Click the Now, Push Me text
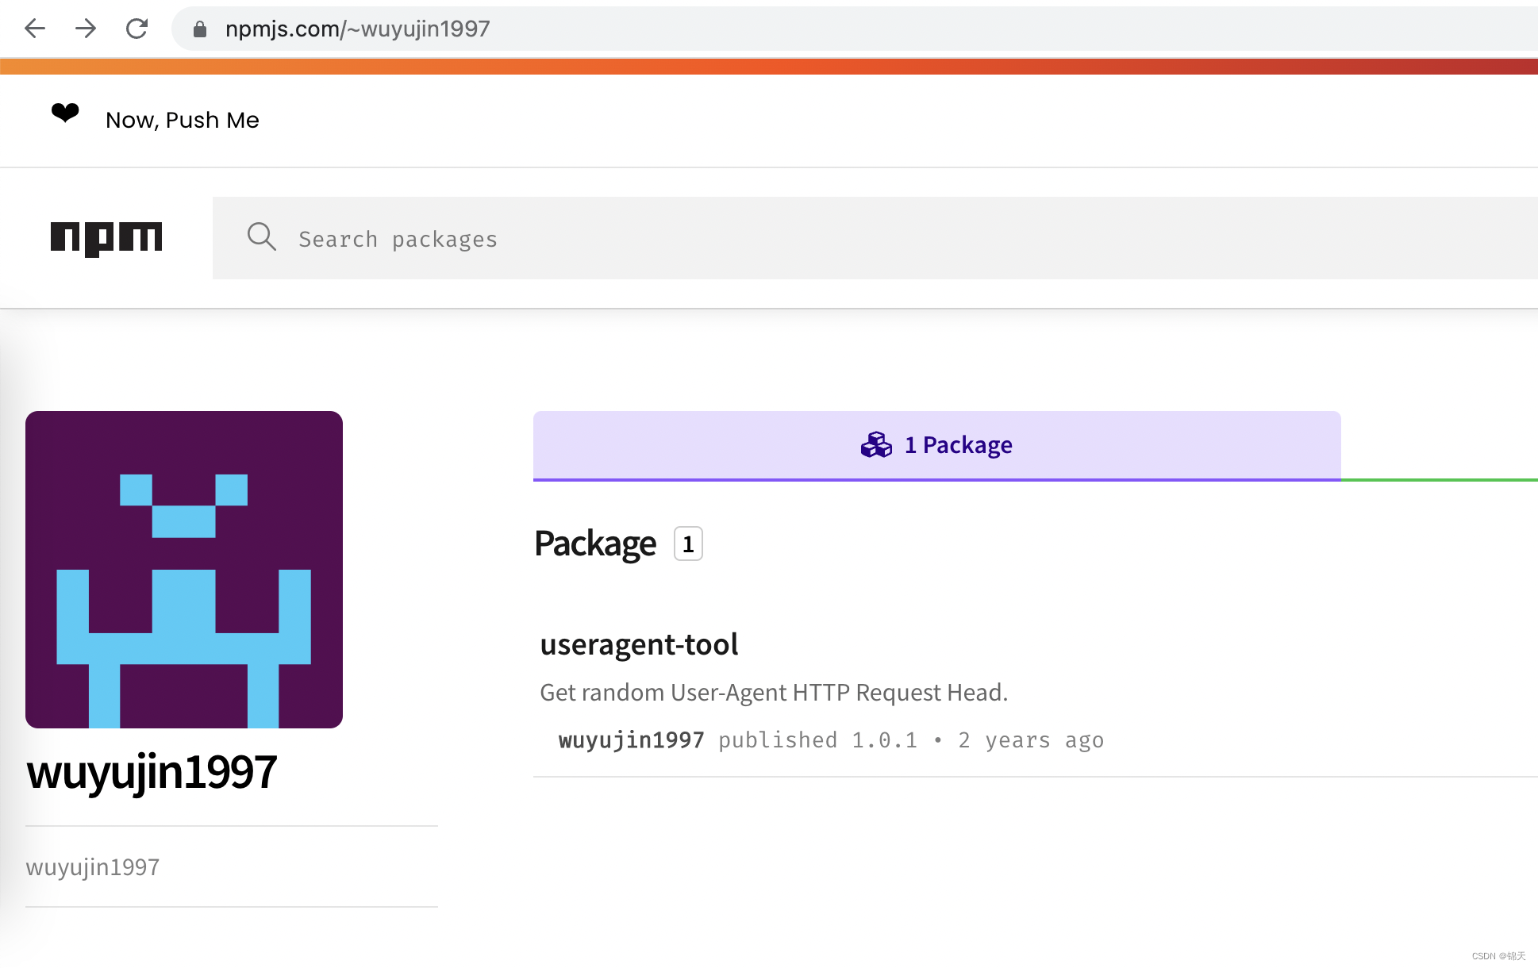Viewport: 1538px width, 968px height. click(x=183, y=120)
